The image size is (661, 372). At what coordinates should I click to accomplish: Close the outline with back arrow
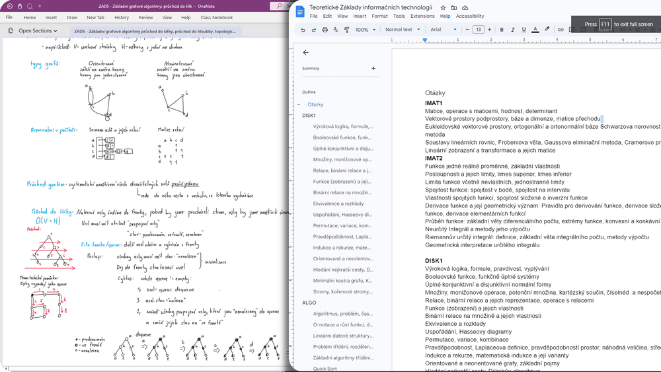pos(305,52)
